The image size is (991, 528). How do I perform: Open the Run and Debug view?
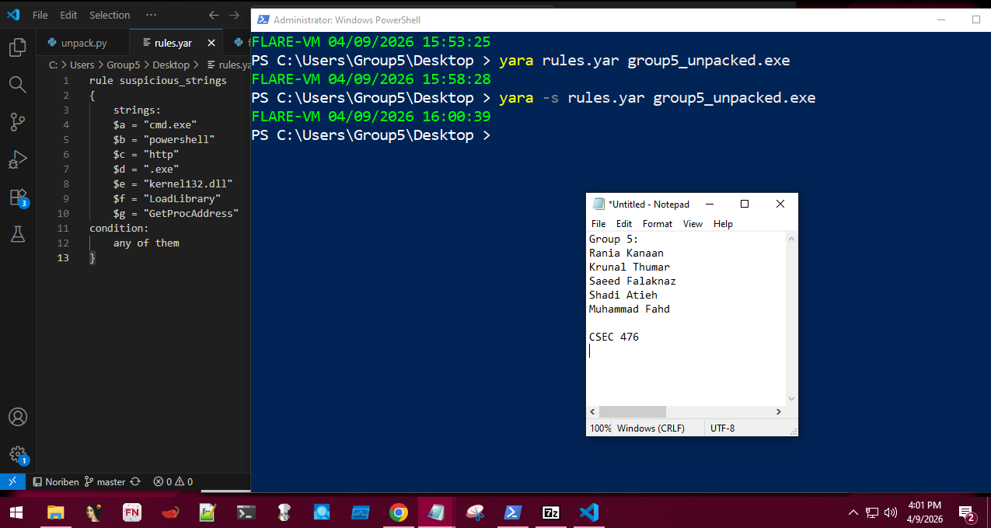(17, 159)
